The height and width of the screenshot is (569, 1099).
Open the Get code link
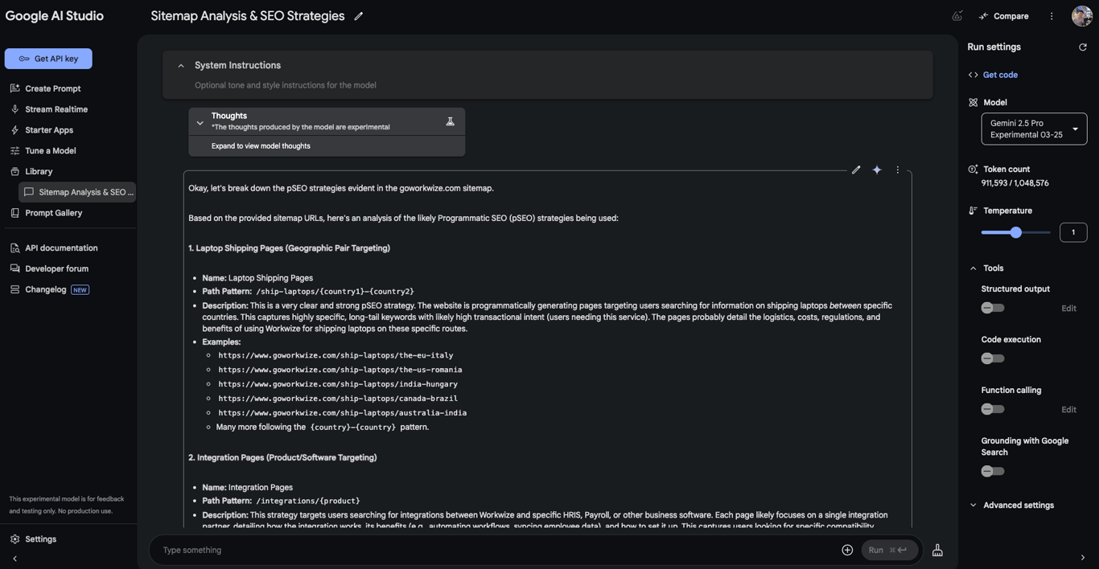[x=1000, y=75]
